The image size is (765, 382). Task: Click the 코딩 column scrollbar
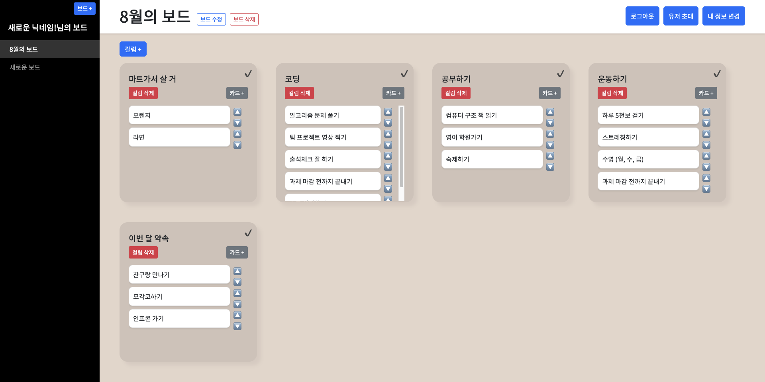tap(402, 147)
